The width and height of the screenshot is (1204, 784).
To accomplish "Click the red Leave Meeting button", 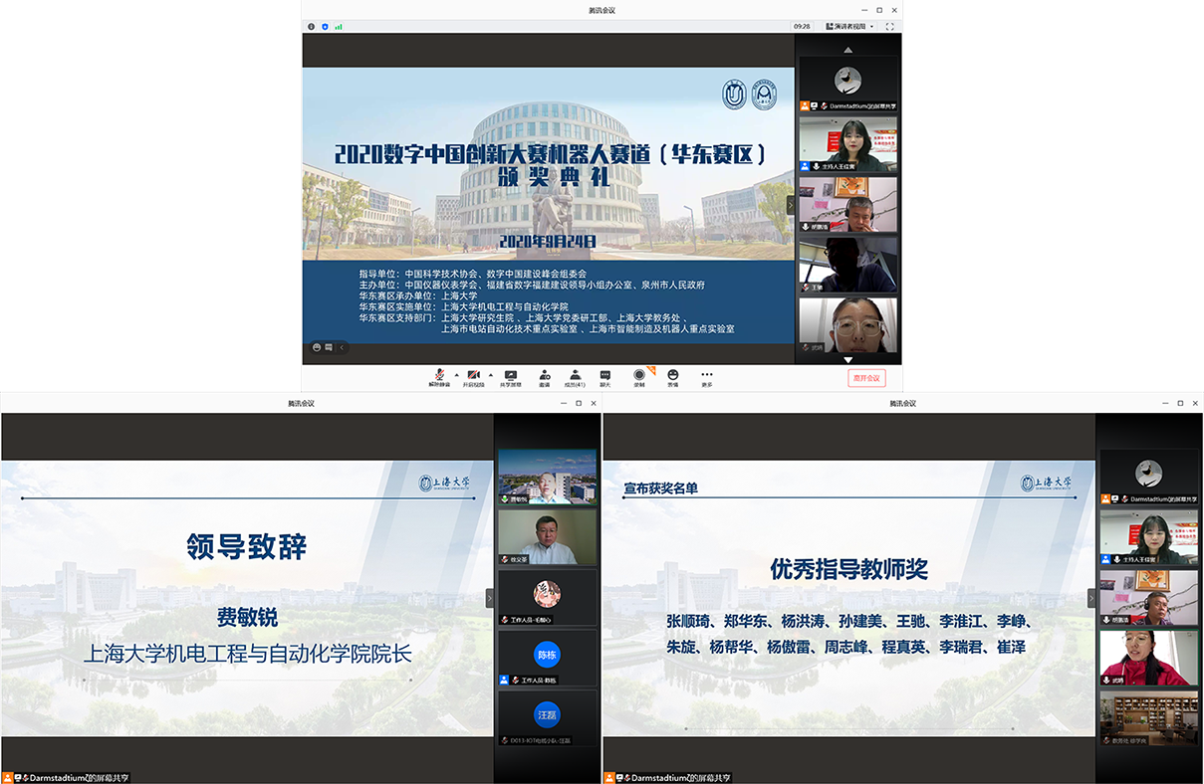I will [865, 378].
